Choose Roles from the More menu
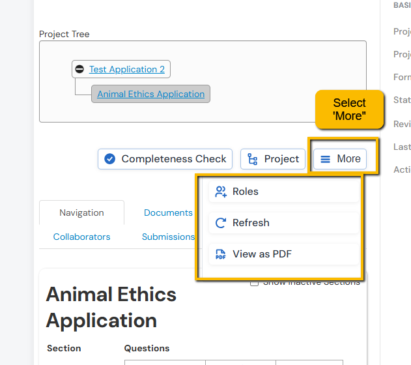The width and height of the screenshot is (411, 365). click(246, 192)
